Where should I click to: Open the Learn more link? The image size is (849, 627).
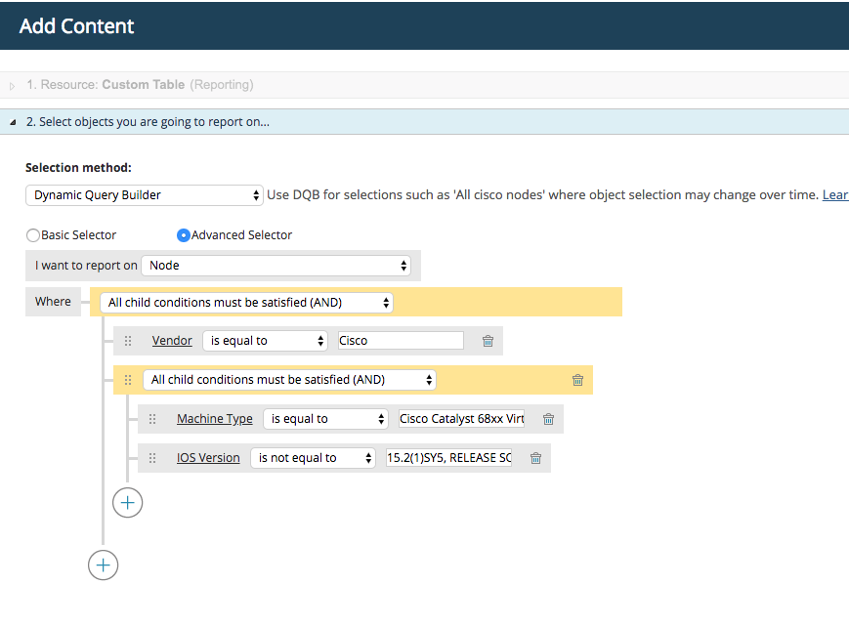click(835, 195)
